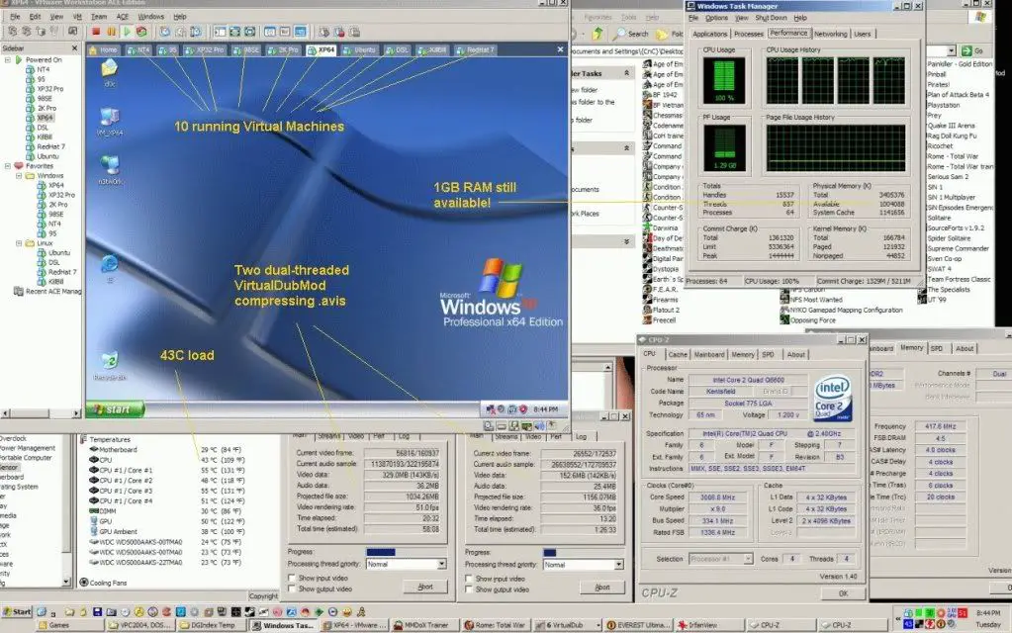Enable Show input video for job estimating 1:26:33

[x=469, y=579]
